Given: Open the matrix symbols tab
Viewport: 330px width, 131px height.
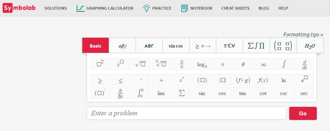Looking at the screenshot, I should pos(283,46).
